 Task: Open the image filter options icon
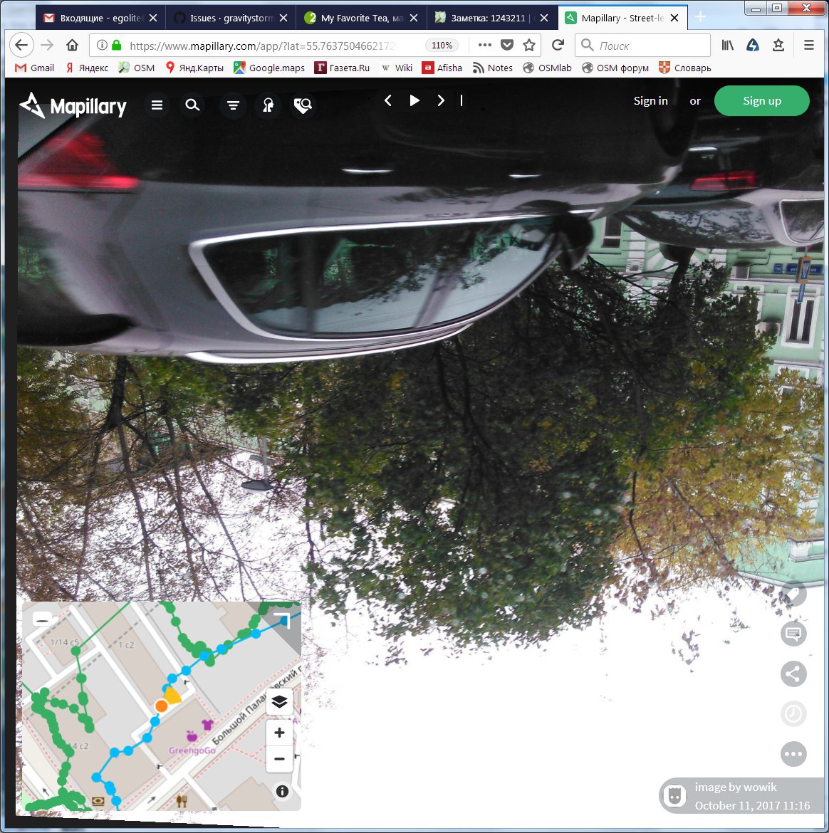(x=233, y=105)
